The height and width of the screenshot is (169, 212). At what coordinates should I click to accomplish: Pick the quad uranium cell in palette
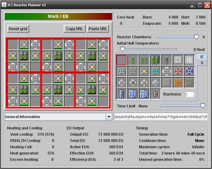155,60
